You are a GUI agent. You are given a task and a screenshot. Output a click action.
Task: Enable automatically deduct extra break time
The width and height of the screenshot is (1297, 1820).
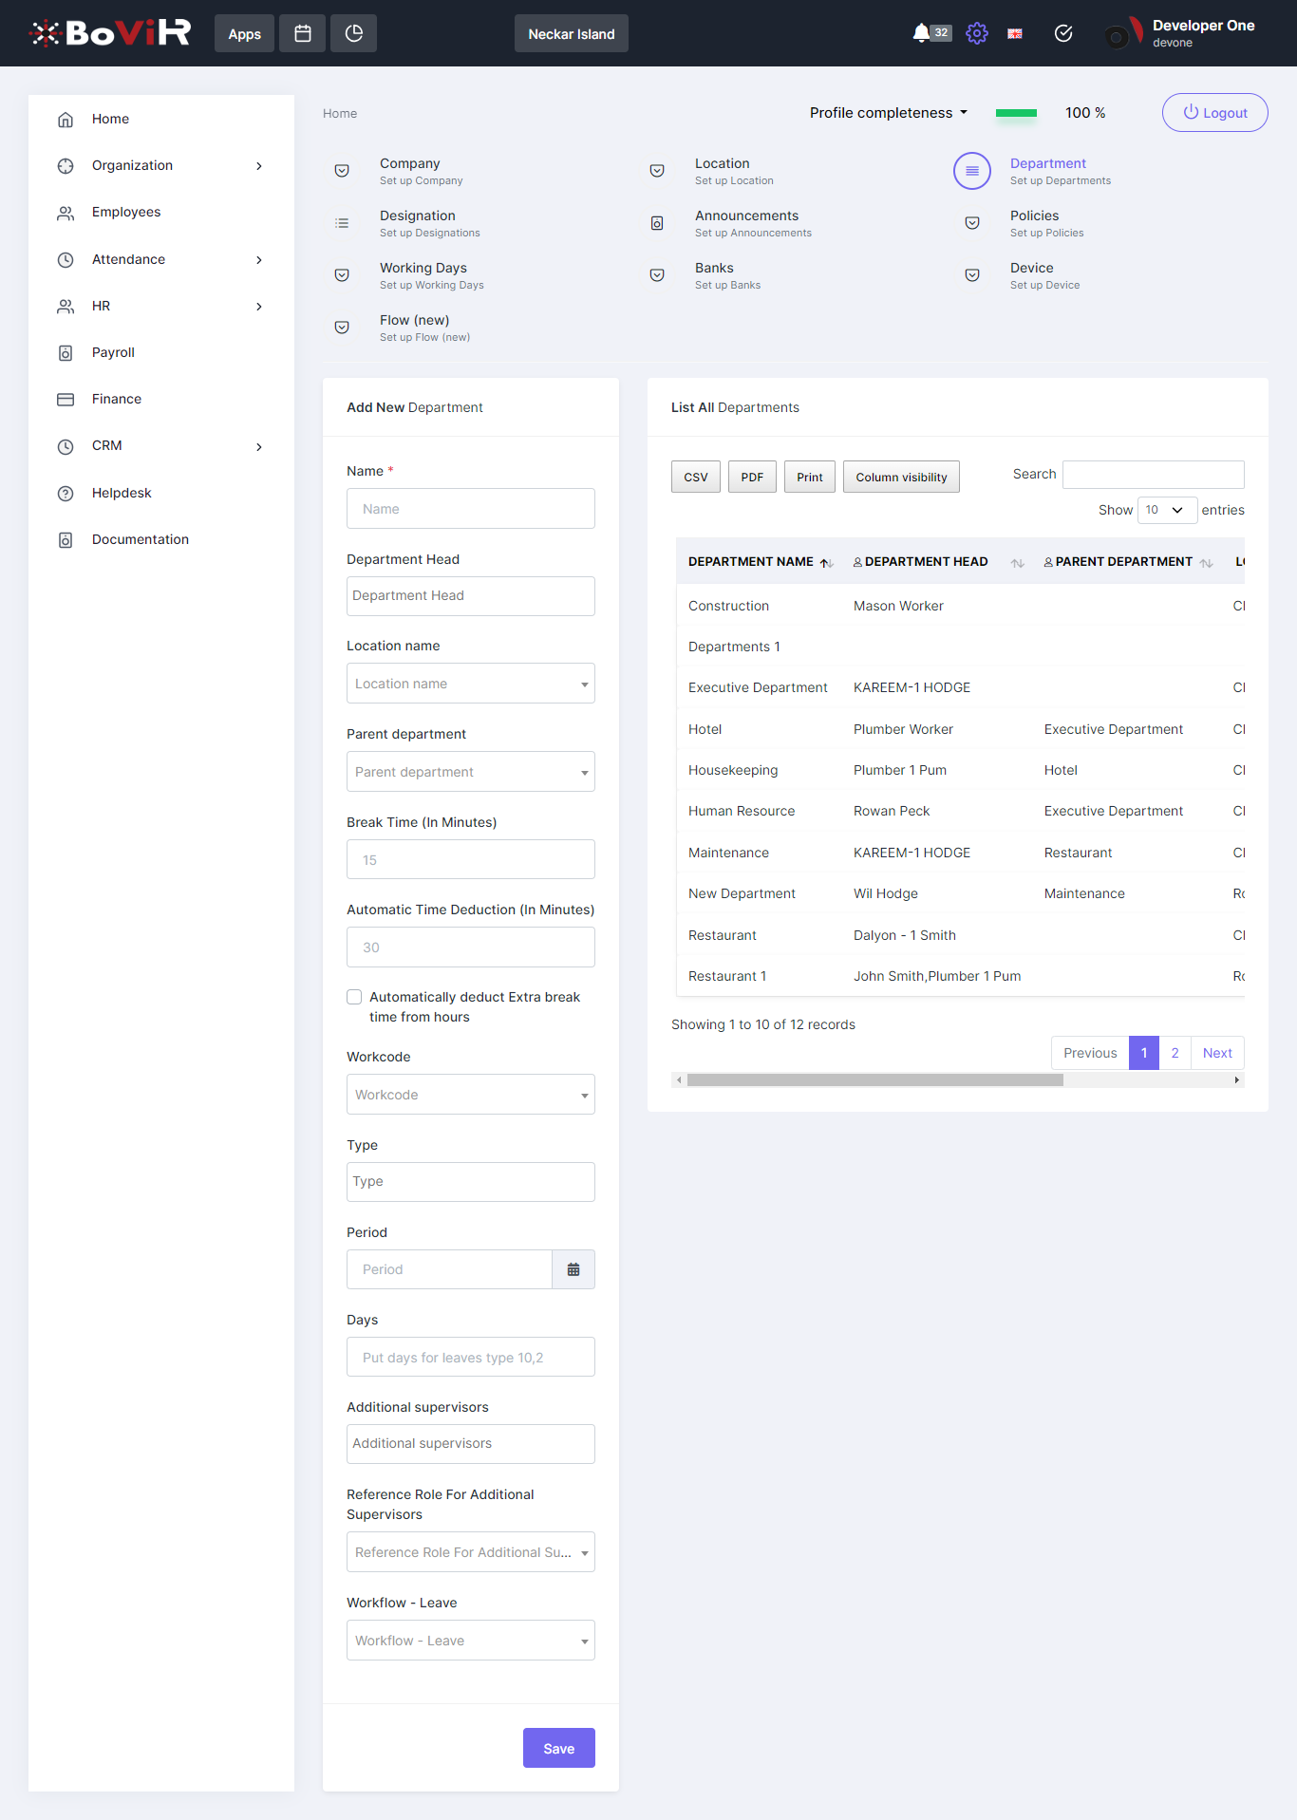coord(354,997)
